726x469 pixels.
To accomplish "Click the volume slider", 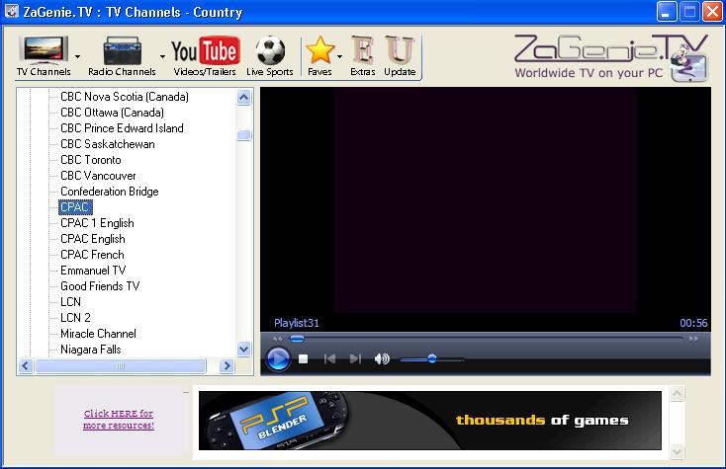I will (x=431, y=358).
